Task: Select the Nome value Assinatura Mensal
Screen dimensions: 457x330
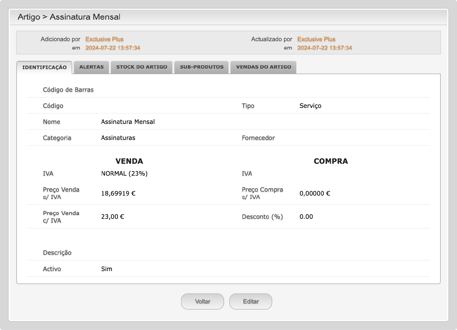Action: coord(128,122)
